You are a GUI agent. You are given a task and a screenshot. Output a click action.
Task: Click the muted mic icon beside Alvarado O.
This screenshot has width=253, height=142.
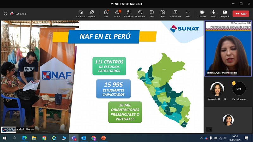[225, 99]
